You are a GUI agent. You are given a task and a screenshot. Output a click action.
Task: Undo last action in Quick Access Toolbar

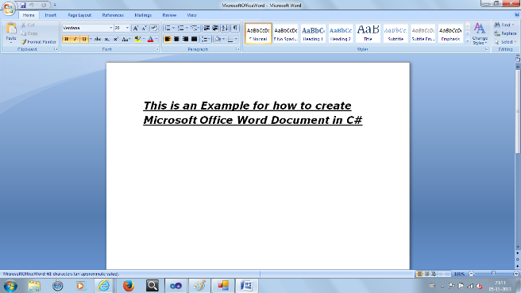(32, 6)
